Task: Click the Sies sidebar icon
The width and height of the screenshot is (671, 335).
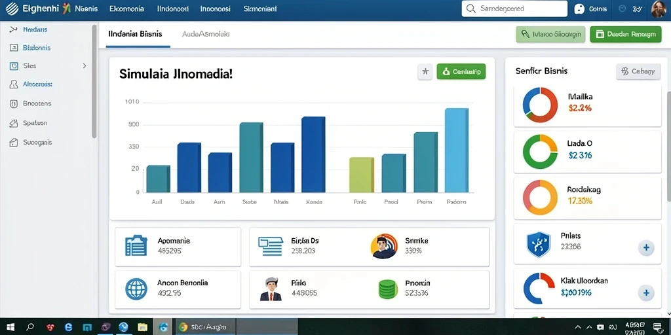Action: (x=14, y=66)
